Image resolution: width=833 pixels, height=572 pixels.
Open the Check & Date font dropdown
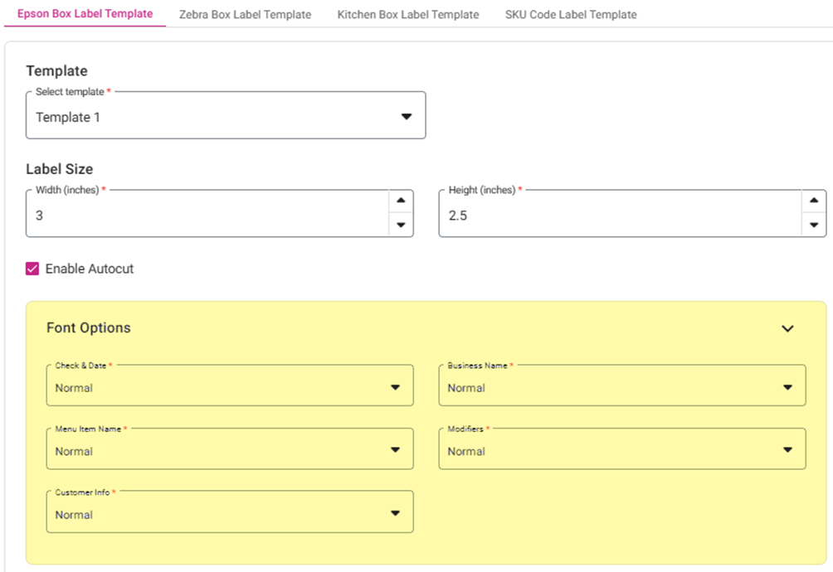point(229,388)
